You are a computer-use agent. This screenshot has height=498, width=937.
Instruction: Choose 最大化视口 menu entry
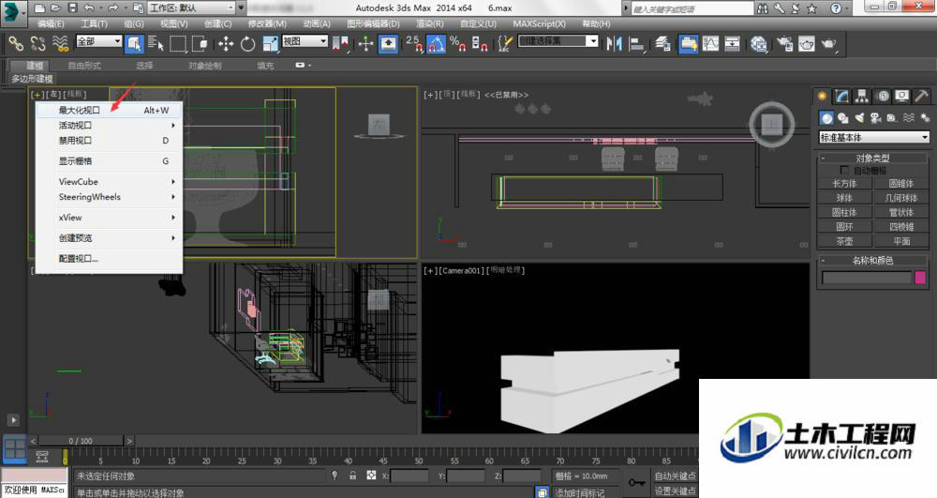coord(109,110)
